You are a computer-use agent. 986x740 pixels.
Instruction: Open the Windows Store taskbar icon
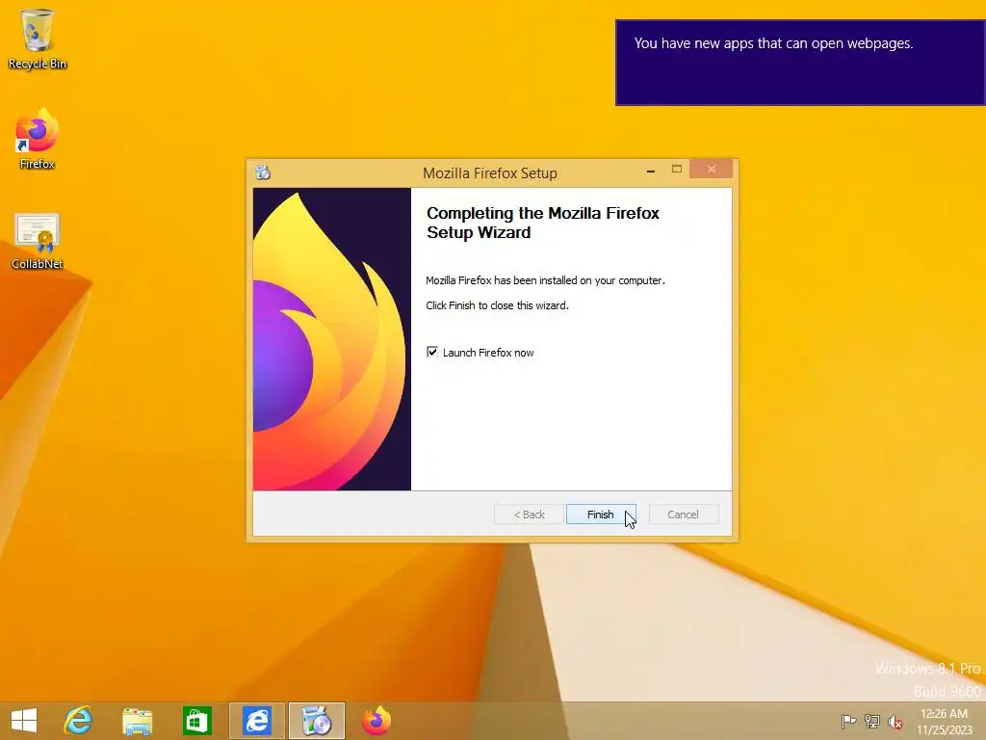click(196, 721)
